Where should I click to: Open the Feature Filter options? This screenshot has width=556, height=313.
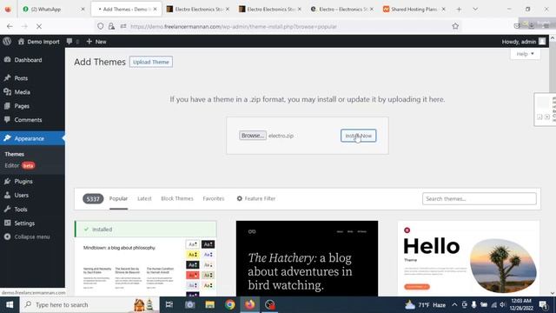[256, 198]
